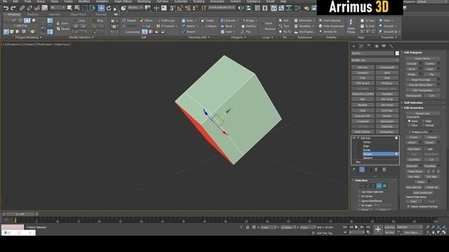This screenshot has width=449, height=252.
Task: Toggle Ignore Backfacing checkbox
Action: click(x=359, y=201)
